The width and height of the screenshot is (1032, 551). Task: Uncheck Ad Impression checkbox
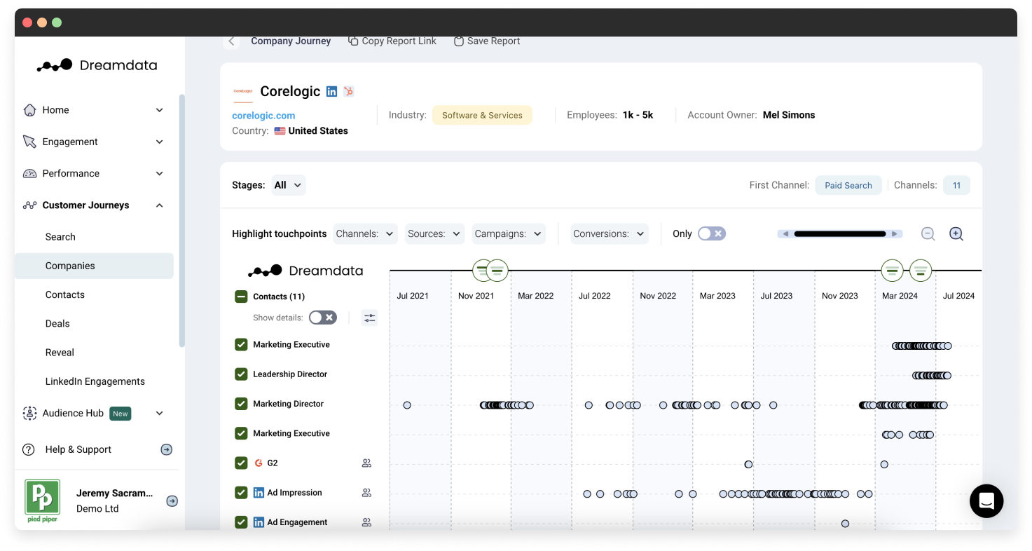(241, 493)
